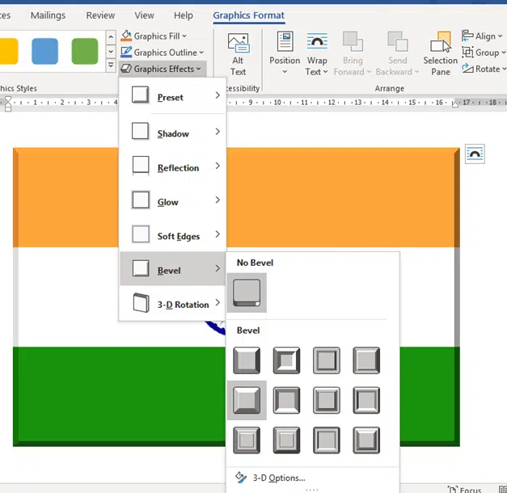This screenshot has width=507, height=493.
Task: Select the Bevel menu item
Action: pyautogui.click(x=173, y=269)
